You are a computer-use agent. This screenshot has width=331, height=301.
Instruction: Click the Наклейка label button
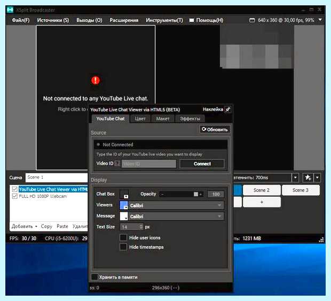(213, 109)
